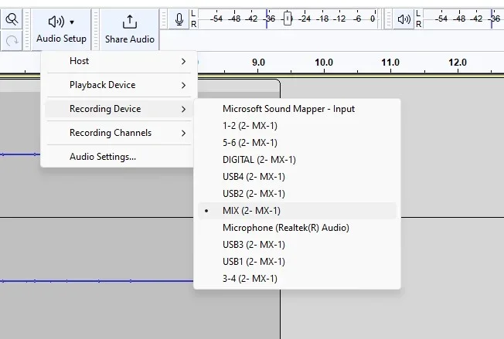Grab the playback meter toolbar grip

tap(388, 19)
